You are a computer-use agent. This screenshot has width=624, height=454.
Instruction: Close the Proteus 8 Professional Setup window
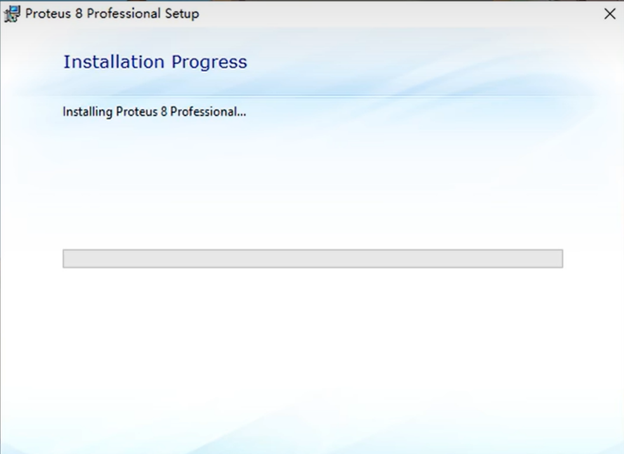click(609, 14)
